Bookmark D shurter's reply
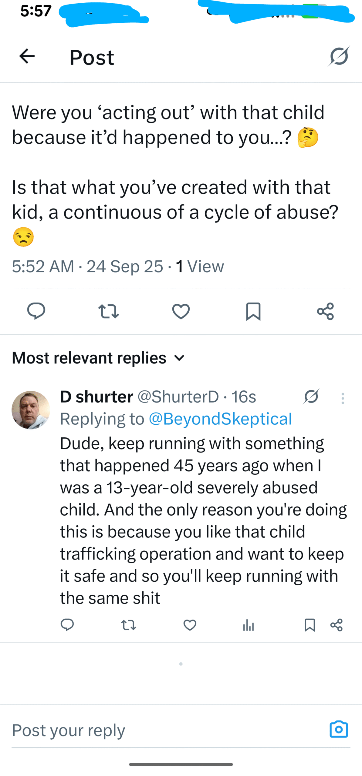The width and height of the screenshot is (362, 776). 310,625
